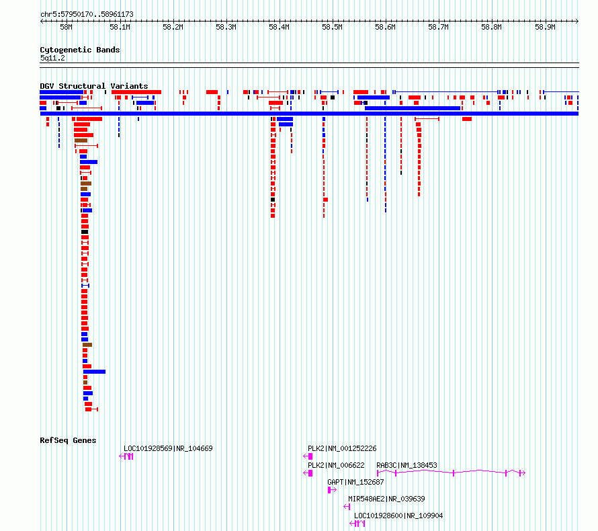Click the LOC101928569 gene glyph
The image size is (598, 531).
coord(126,456)
